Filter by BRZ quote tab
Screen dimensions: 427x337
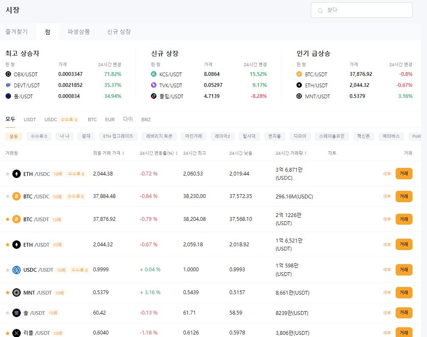(x=146, y=120)
